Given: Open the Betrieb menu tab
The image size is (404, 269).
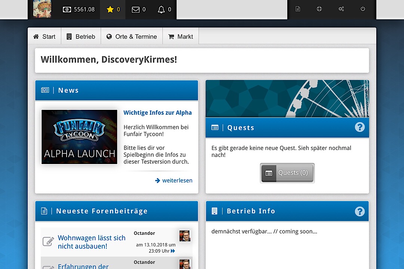Looking at the screenshot, I should point(81,37).
